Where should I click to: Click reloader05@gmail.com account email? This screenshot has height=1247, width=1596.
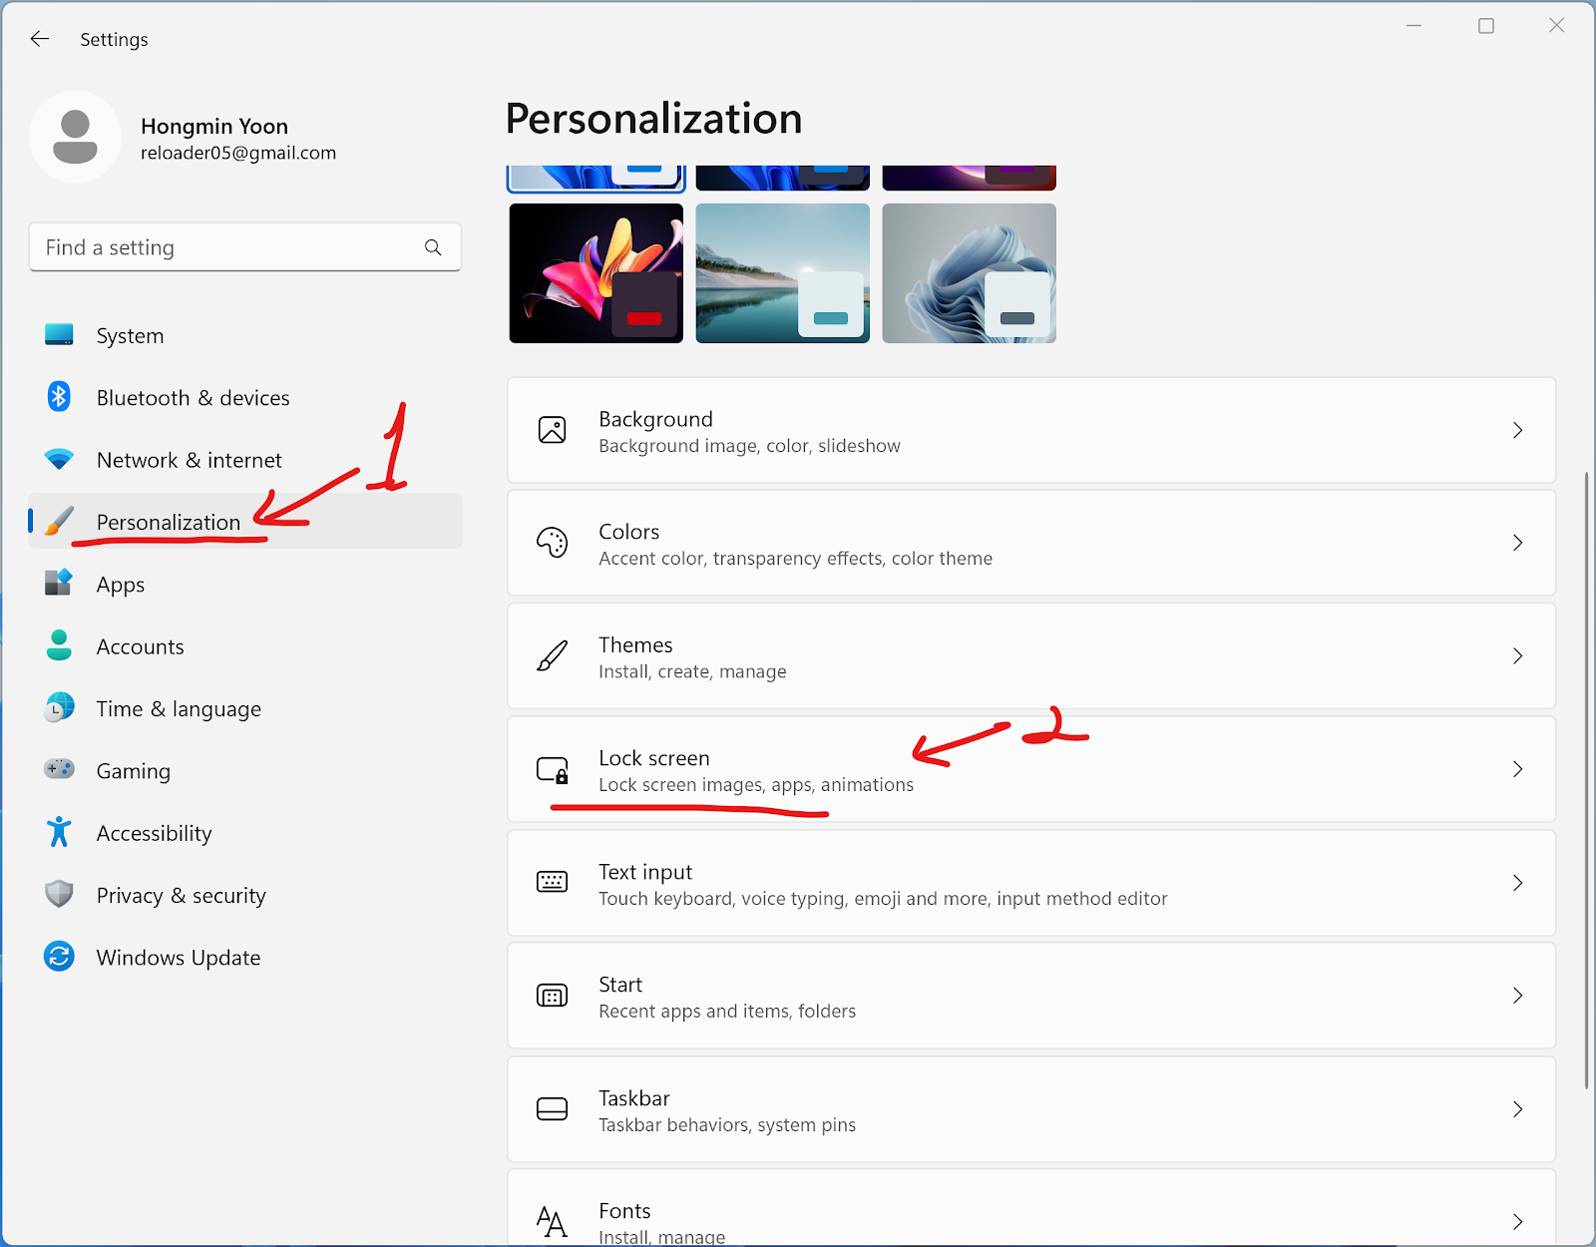coord(238,153)
